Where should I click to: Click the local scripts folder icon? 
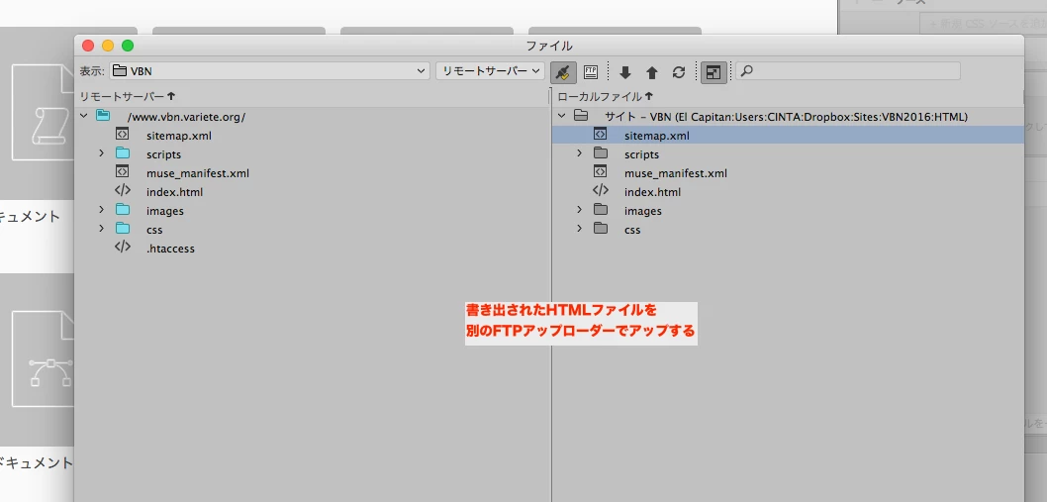tap(601, 152)
